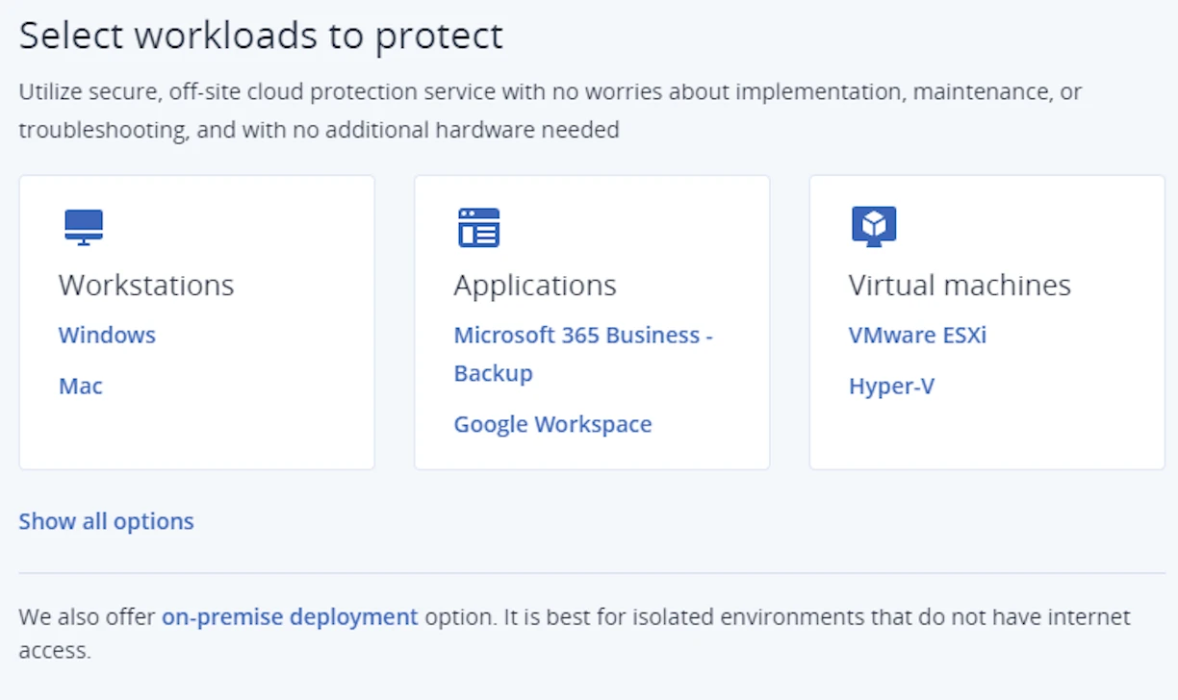Click the Applications card heading
This screenshot has width=1178, height=700.
point(535,286)
